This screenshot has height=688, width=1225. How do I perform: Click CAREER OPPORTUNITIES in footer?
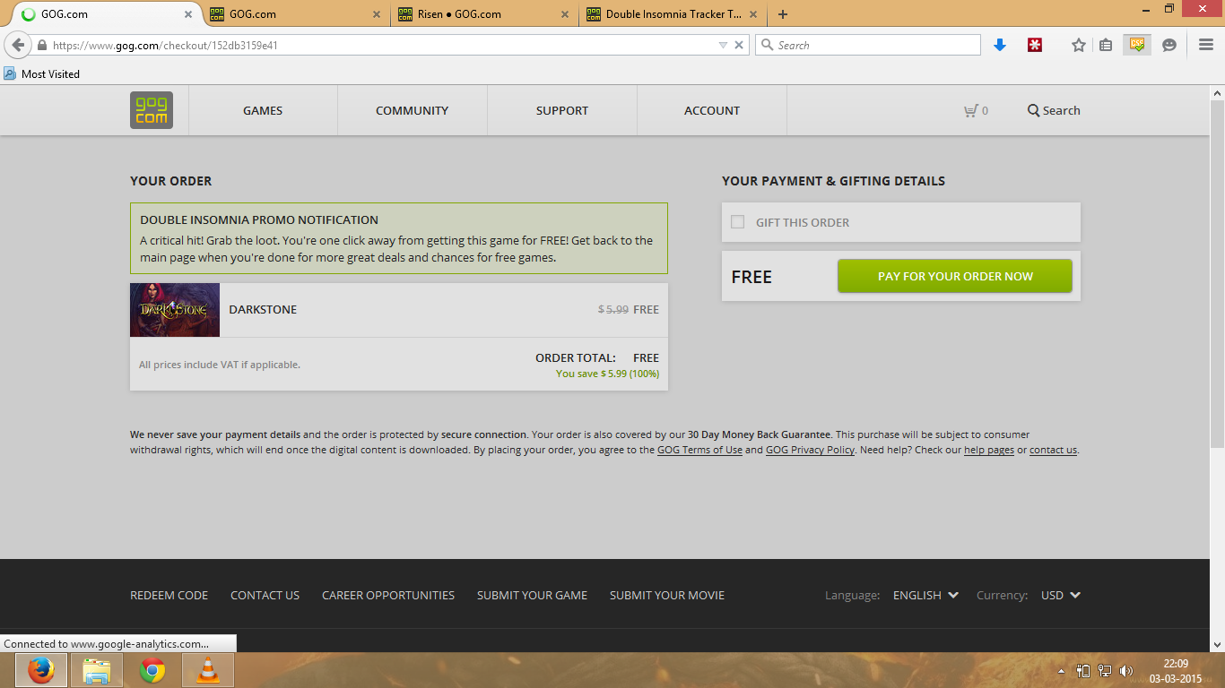point(388,595)
